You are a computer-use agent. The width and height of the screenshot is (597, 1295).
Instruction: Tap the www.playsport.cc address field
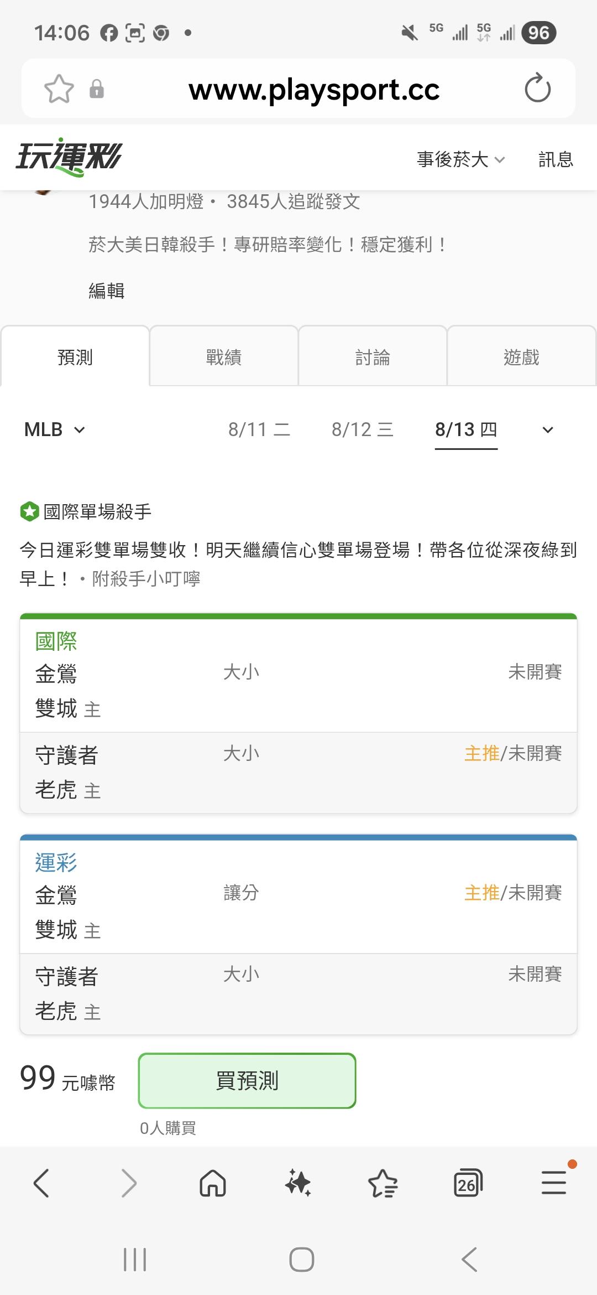314,89
